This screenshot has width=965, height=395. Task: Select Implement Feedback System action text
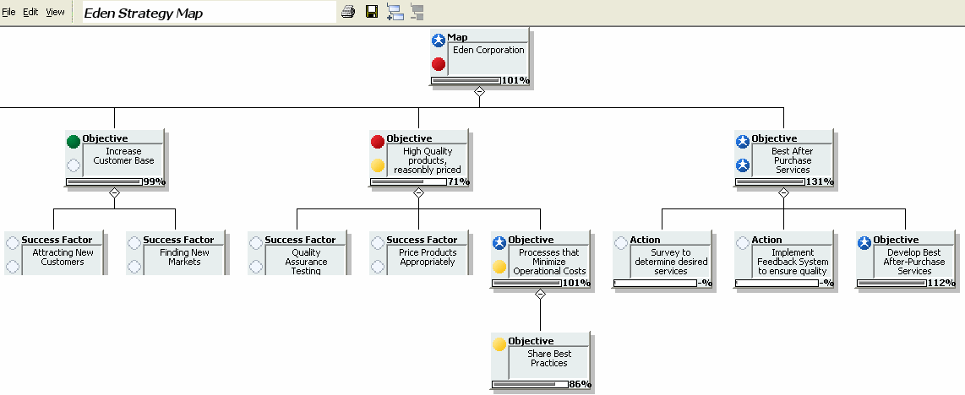[x=793, y=262]
